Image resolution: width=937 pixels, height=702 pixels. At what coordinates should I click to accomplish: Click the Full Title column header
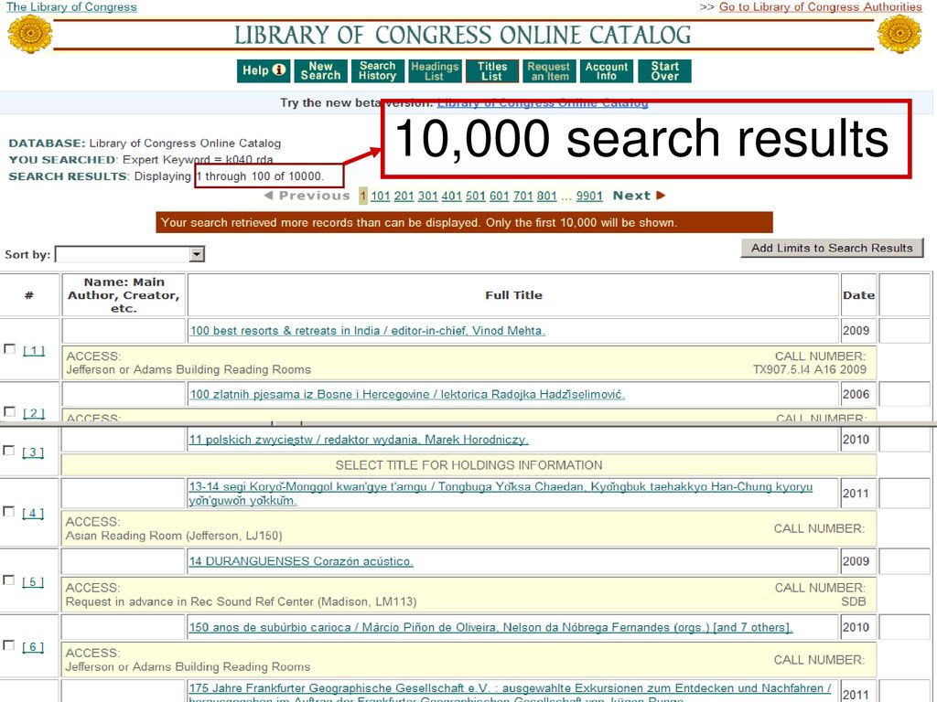(514, 295)
